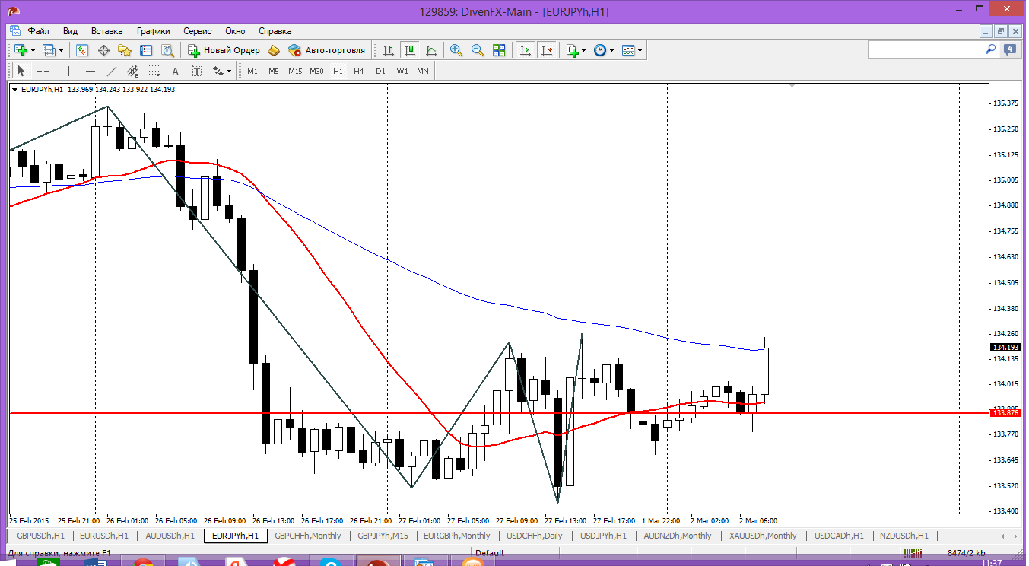Select the Equidistant Channel tool
This screenshot has height=566, width=1029.
tap(133, 71)
